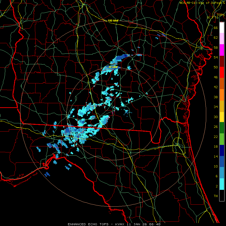Click the "62" legend value
The image size is (226, 226).
tap(216, 38)
